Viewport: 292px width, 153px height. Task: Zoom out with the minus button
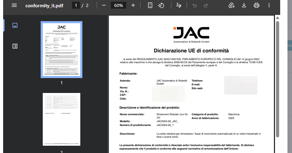(104, 6)
